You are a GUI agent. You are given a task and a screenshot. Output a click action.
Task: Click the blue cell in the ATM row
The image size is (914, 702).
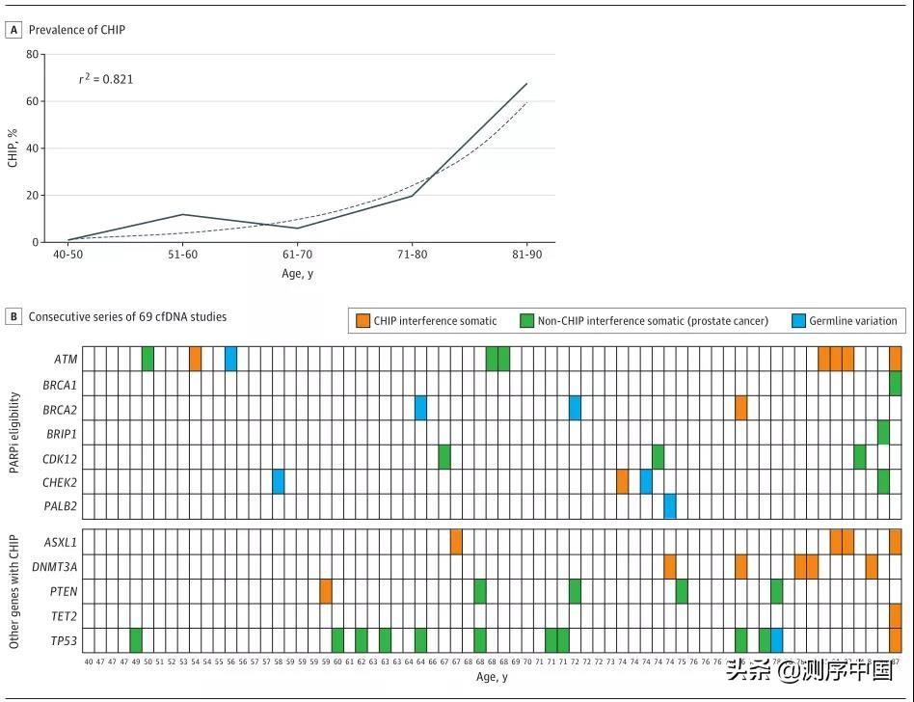tap(230, 359)
